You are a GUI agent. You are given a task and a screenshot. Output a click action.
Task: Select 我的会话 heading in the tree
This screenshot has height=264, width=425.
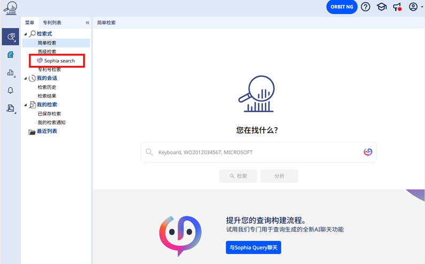coord(47,78)
